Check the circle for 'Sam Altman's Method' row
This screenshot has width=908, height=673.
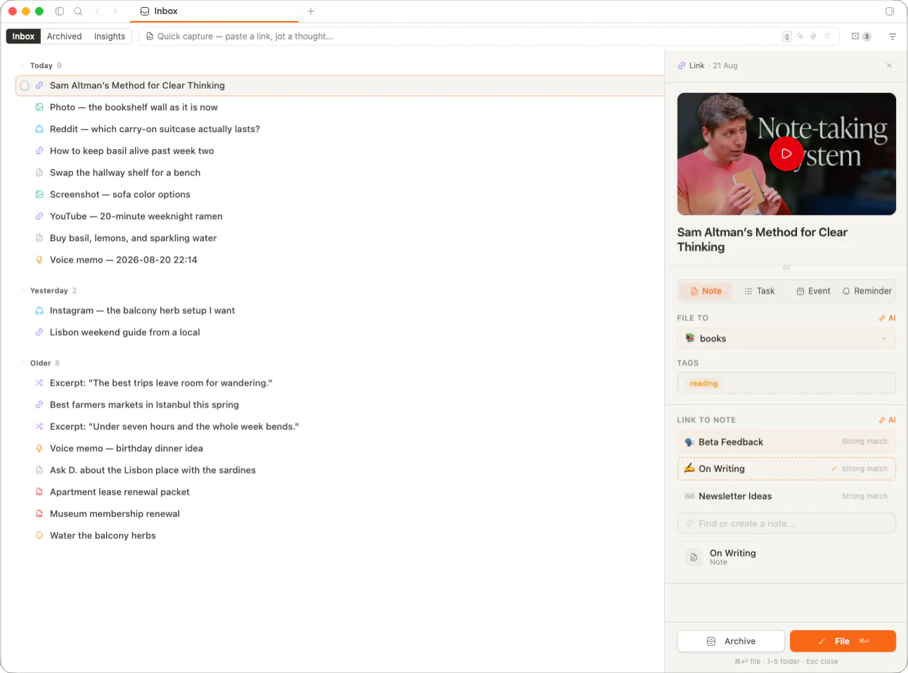click(x=25, y=86)
